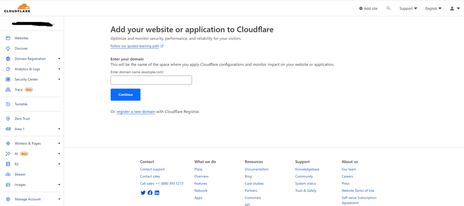The image size is (464, 206).
Task: Click the Stream cloud icon
Action: tap(8, 174)
